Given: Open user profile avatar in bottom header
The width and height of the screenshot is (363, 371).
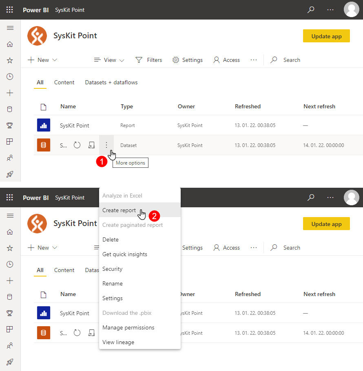Looking at the screenshot, I should [x=352, y=198].
